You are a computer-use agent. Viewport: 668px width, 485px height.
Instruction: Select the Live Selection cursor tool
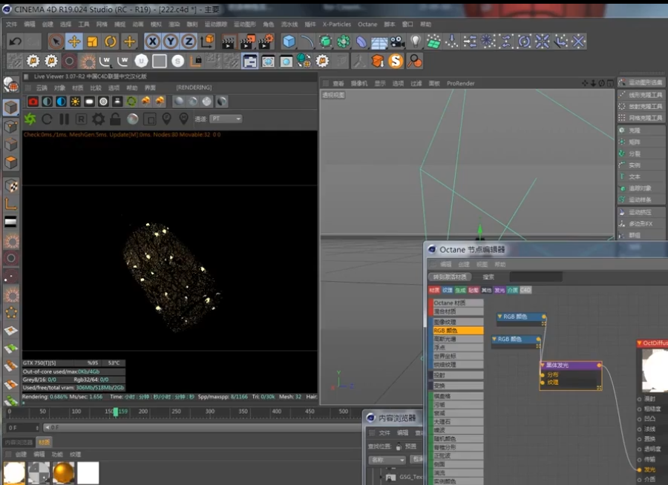click(56, 42)
